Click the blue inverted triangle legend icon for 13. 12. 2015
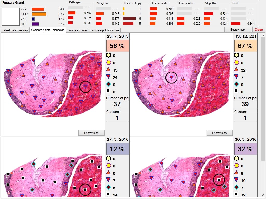 236,77
